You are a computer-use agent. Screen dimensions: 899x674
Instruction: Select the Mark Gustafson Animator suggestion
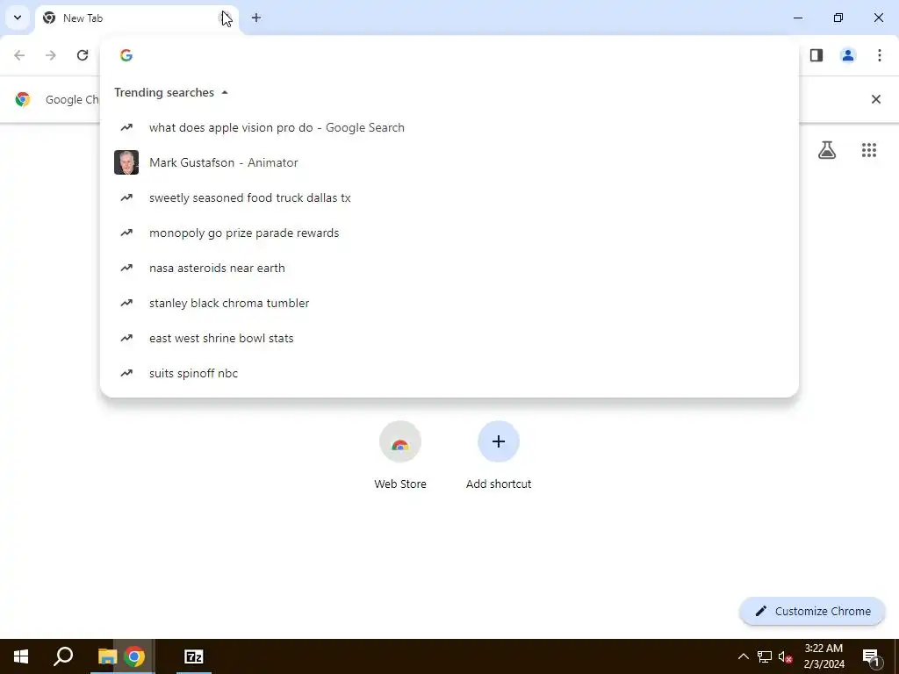tap(449, 162)
